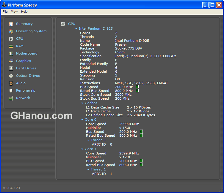Open the Audio section
The width and height of the screenshot is (224, 193).
tap(21, 83)
